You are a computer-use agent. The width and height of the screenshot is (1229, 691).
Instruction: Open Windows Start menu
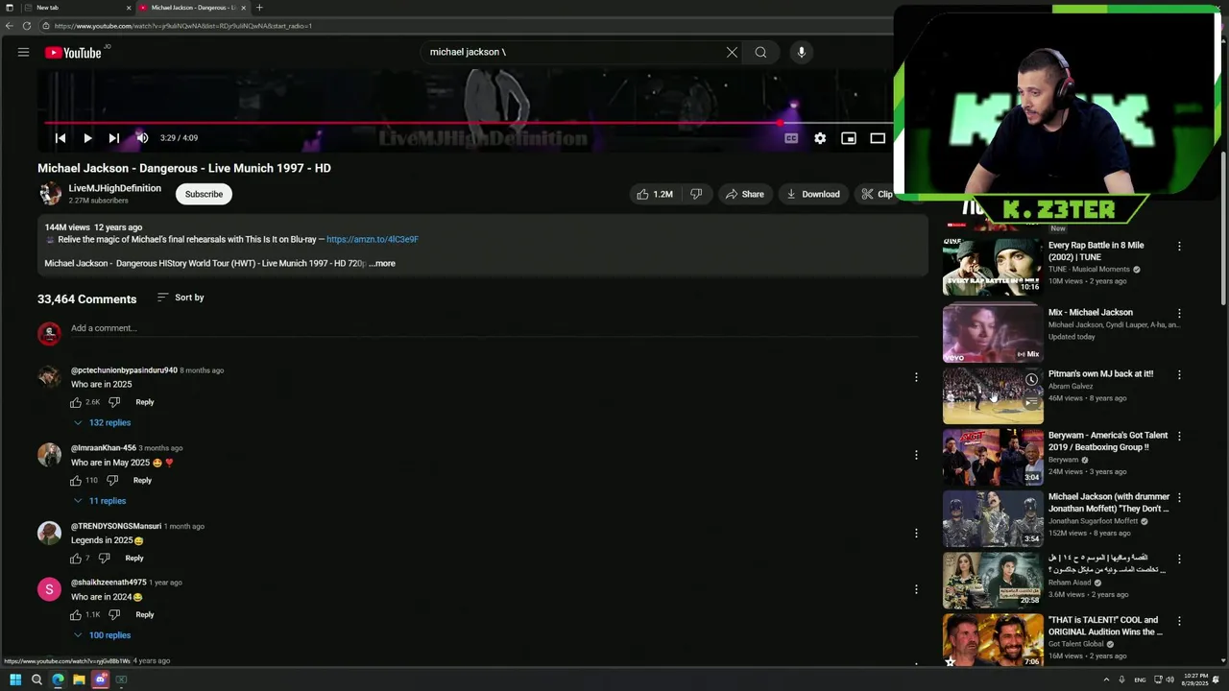click(15, 679)
